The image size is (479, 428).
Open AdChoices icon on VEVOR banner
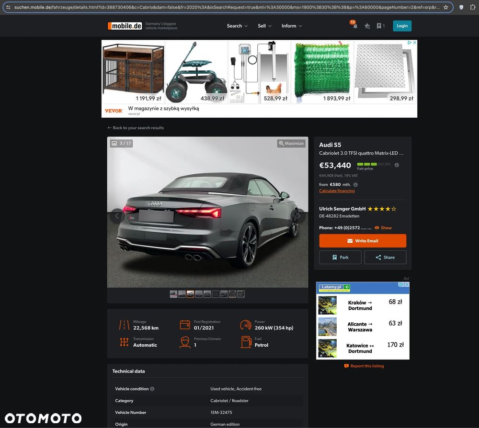click(410, 43)
